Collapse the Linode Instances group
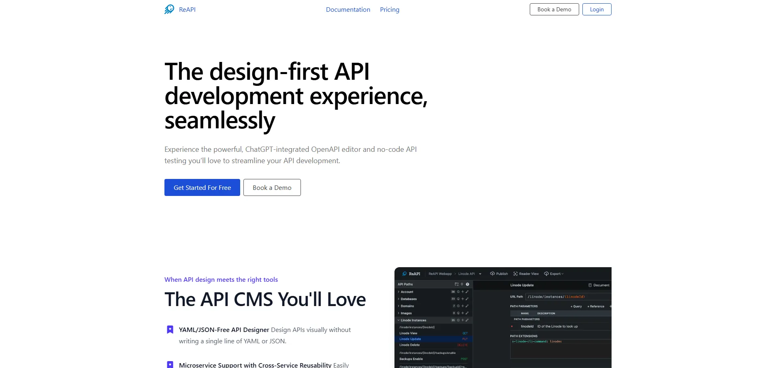The width and height of the screenshot is (776, 368). pos(399,320)
